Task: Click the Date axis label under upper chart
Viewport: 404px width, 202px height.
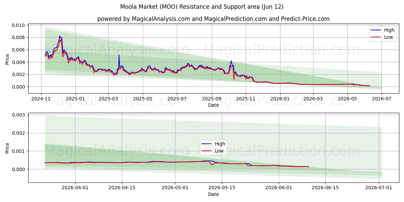Action: pyautogui.click(x=213, y=105)
